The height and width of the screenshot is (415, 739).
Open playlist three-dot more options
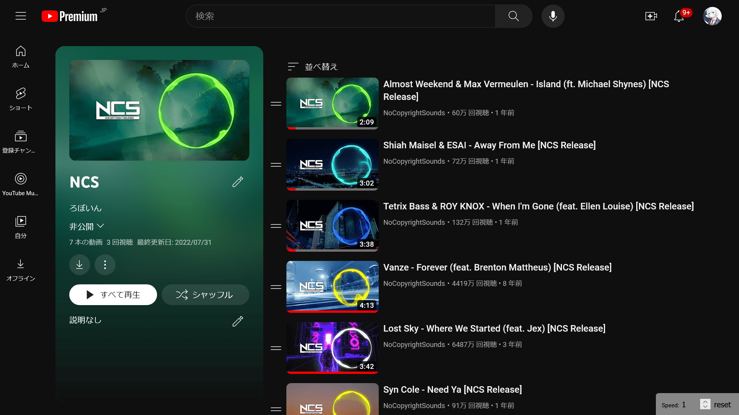105,265
